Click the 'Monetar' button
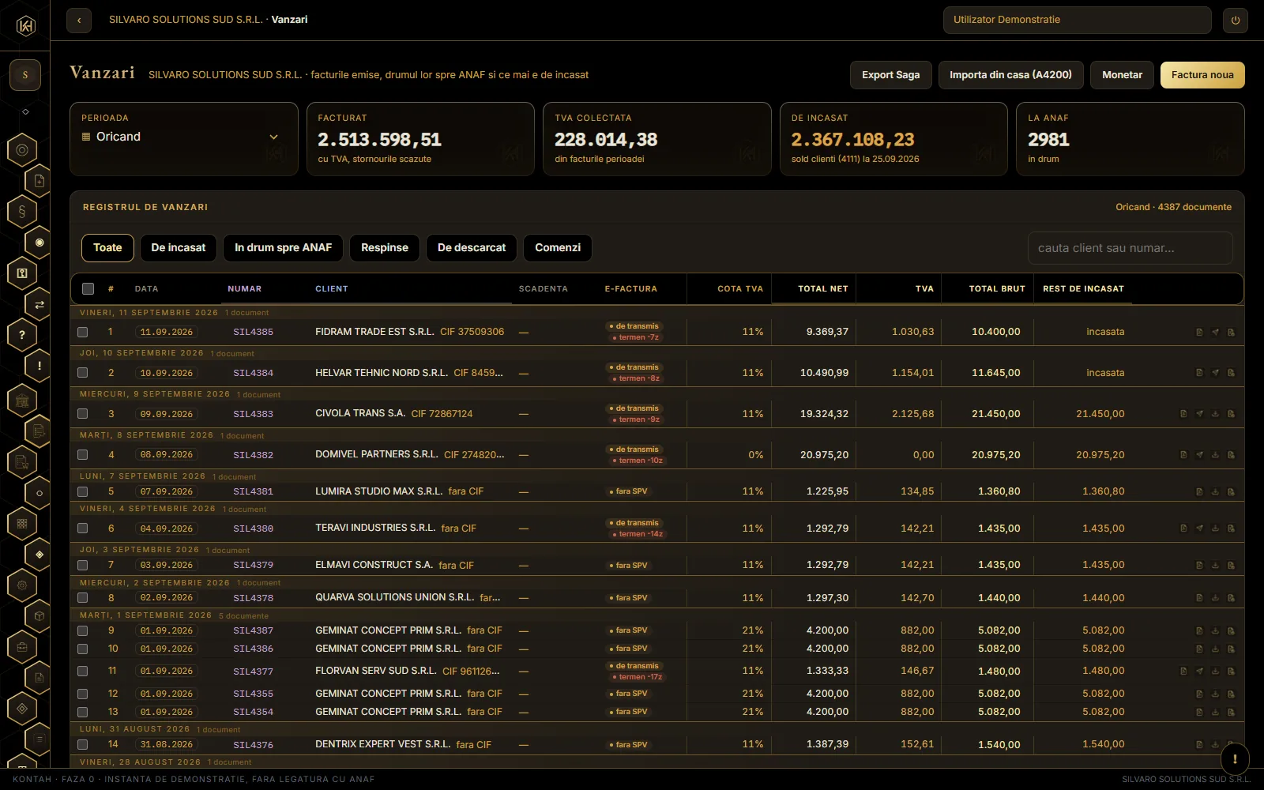1264x790 pixels. 1122,75
